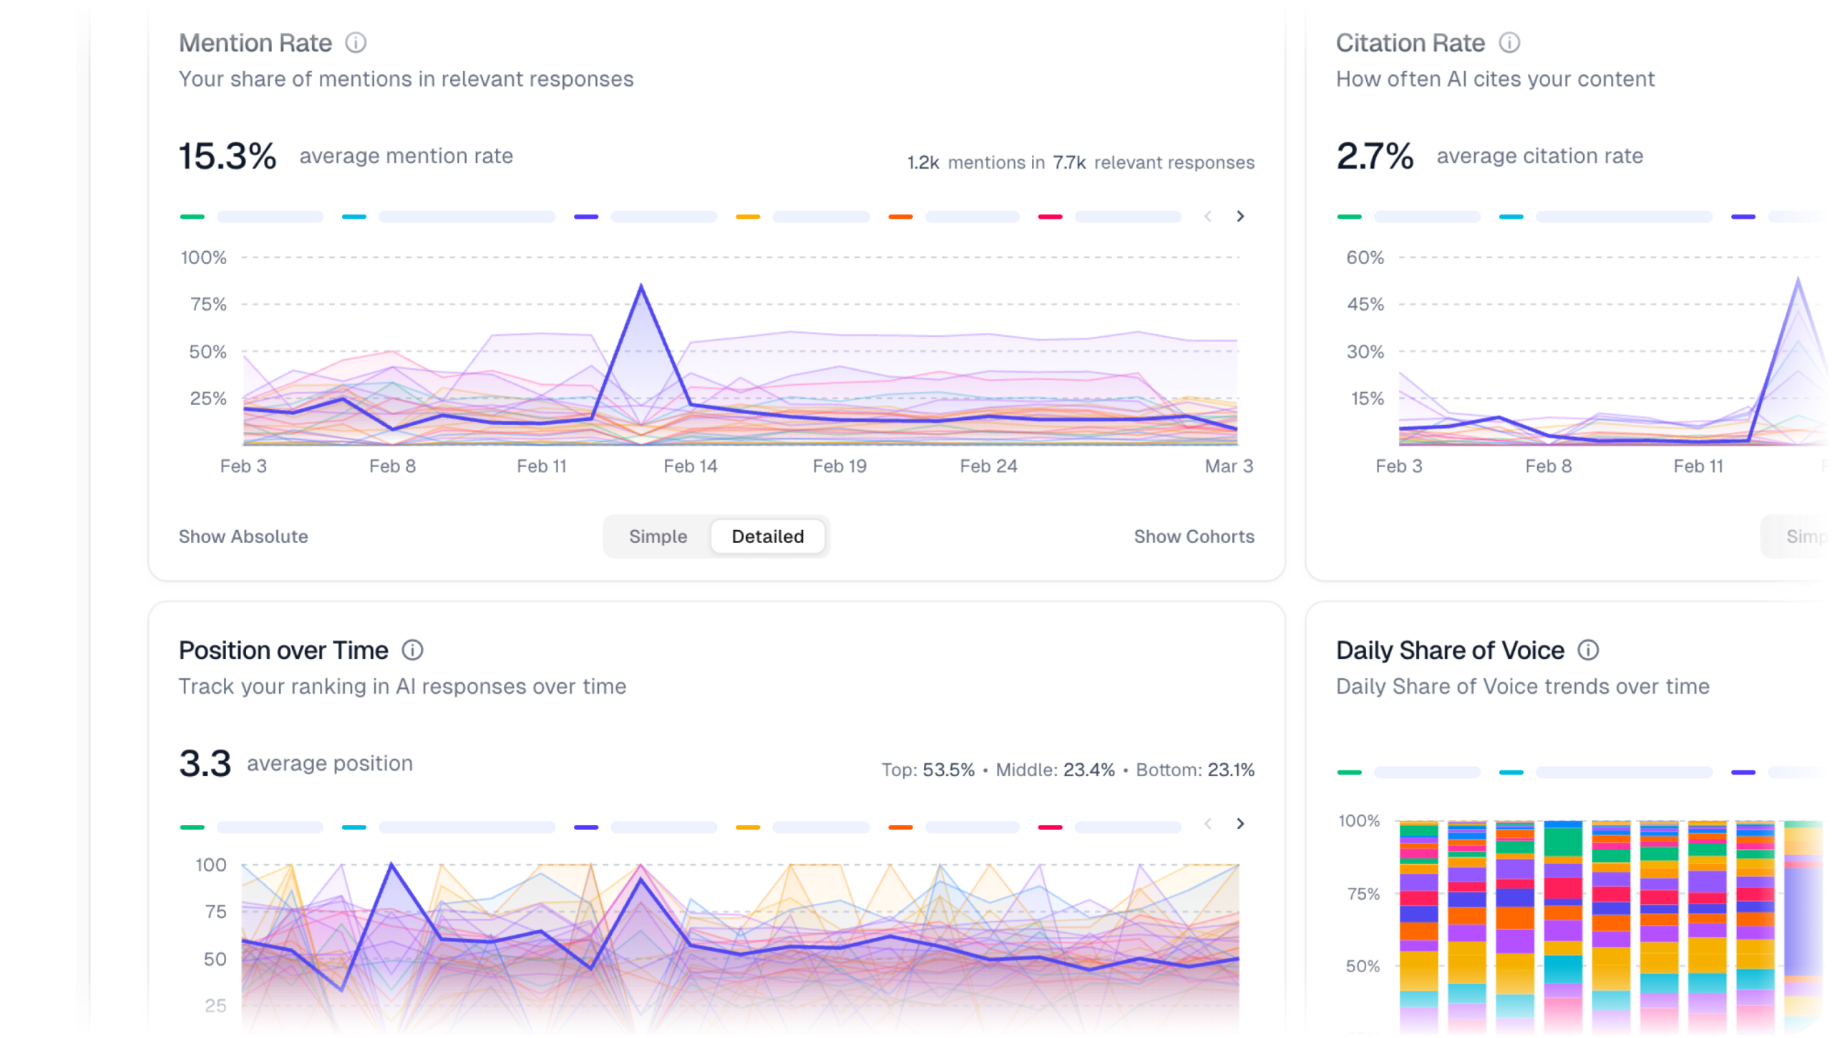The image size is (1832, 1038).
Task: Click the "1.2k" mentions count
Action: point(923,162)
